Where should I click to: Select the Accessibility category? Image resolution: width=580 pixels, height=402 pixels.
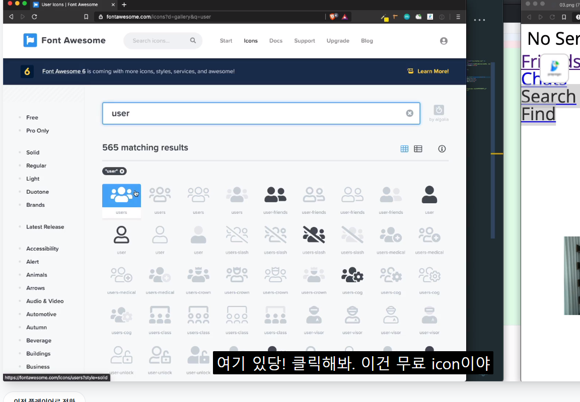[x=42, y=249]
